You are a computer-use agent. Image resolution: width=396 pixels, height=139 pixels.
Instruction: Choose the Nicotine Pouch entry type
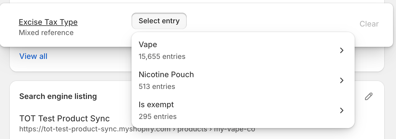click(166, 75)
